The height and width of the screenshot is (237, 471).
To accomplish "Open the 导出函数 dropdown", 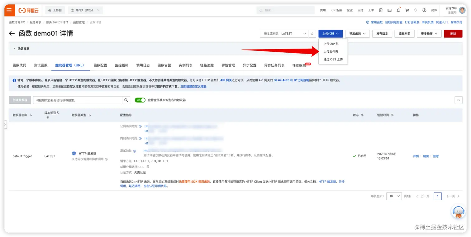I will (x=357, y=34).
